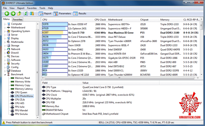Select CPU ZLib benchmark
205x126 pixels.
click(x=20, y=100)
